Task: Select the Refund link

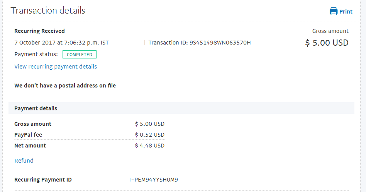Action: coord(24,161)
